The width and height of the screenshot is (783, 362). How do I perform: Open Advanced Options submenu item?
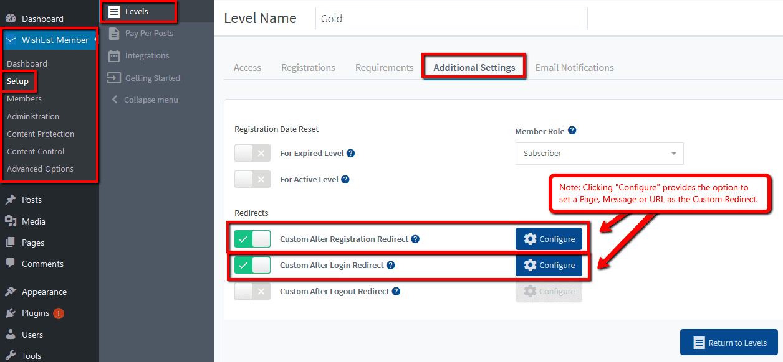[40, 169]
